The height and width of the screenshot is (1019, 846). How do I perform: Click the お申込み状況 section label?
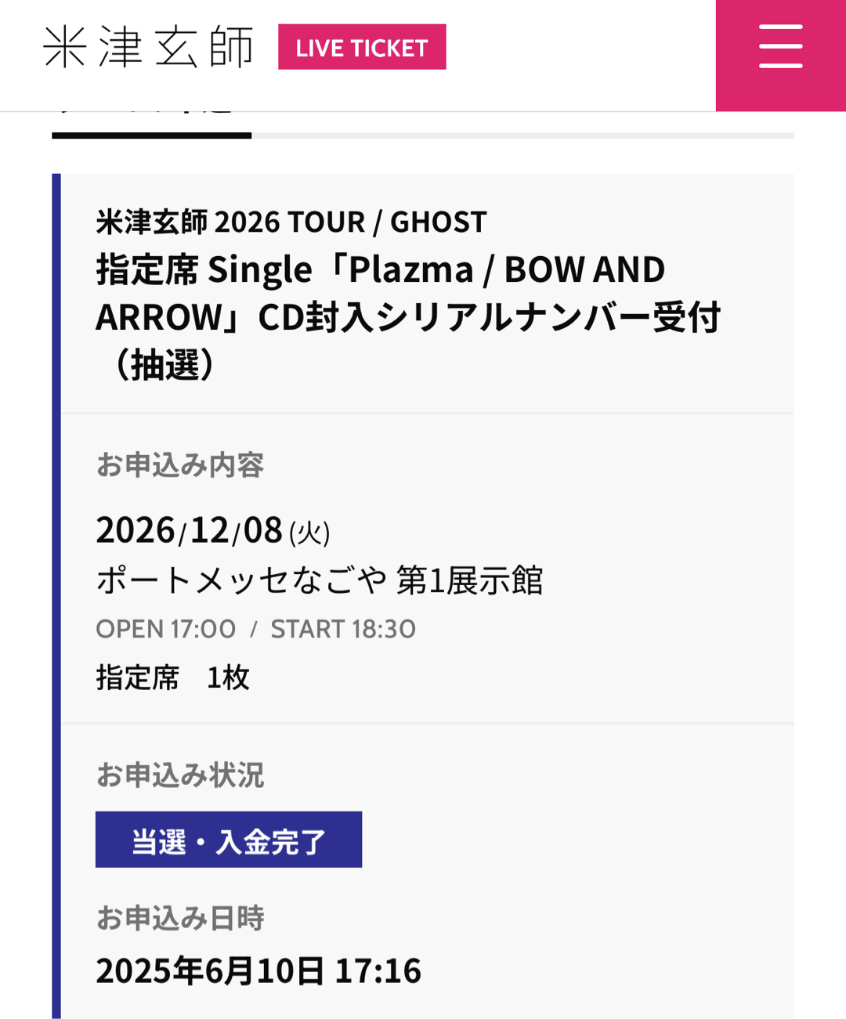pyautogui.click(x=179, y=775)
